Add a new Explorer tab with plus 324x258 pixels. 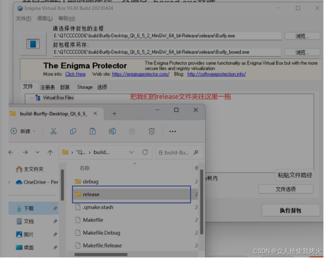(114, 114)
